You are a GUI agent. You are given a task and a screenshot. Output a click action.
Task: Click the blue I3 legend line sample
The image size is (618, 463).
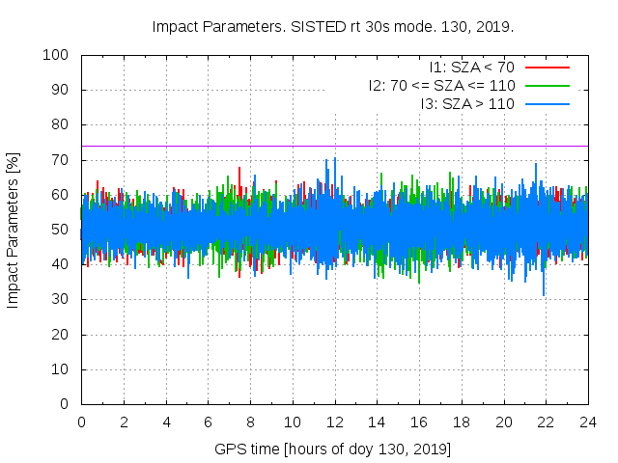coord(546,103)
